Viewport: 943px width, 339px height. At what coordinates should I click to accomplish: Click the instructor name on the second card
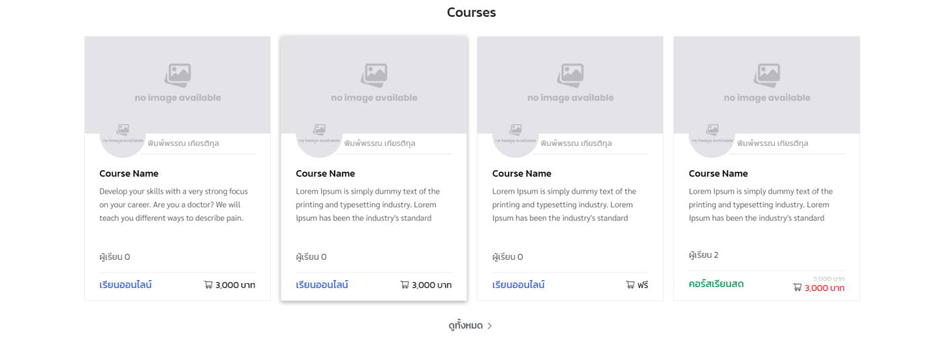click(379, 143)
